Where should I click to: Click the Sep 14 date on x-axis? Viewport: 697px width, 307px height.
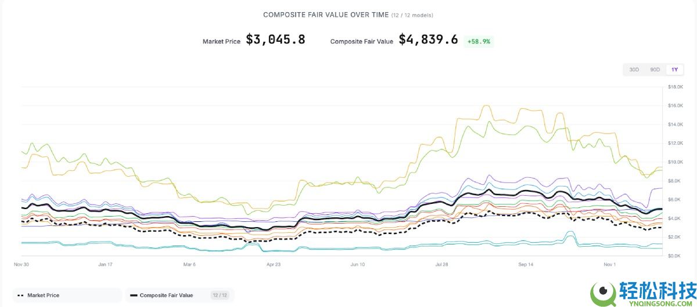[x=526, y=264]
